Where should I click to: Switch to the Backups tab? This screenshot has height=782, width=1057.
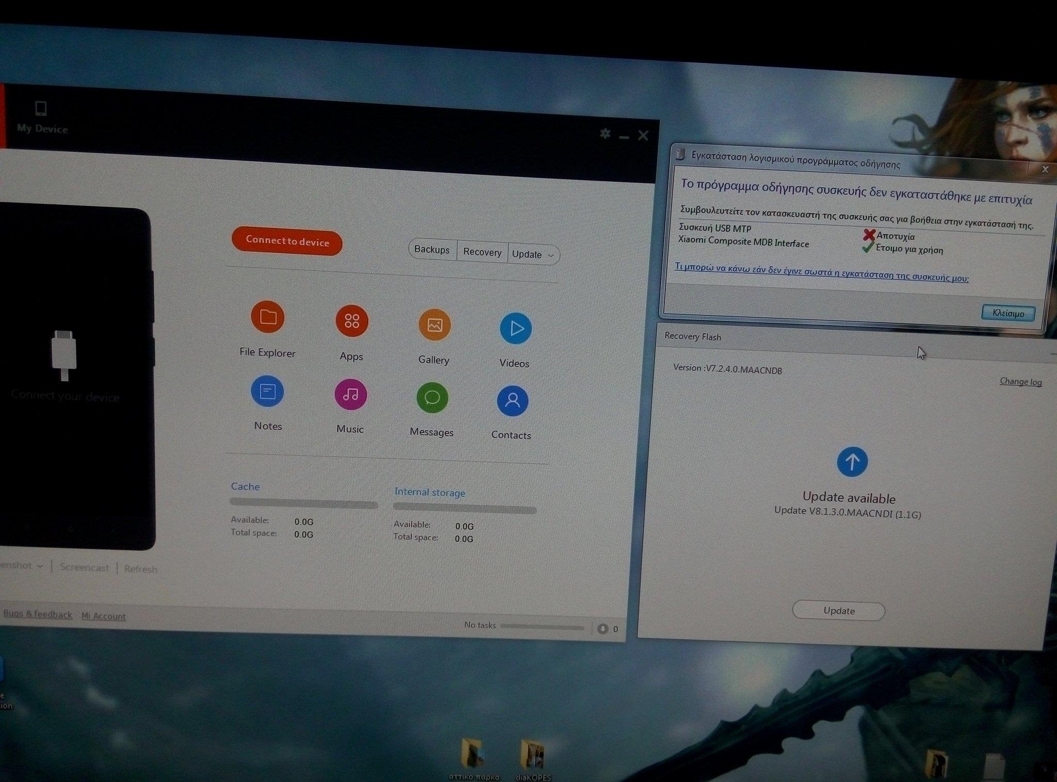[432, 250]
